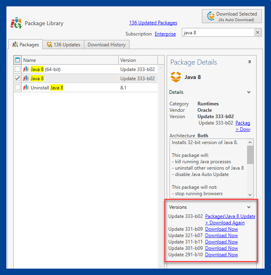Image resolution: width=271 pixels, height=275 pixels.
Task: Switch to the 136 Updates tab
Action: 63,45
